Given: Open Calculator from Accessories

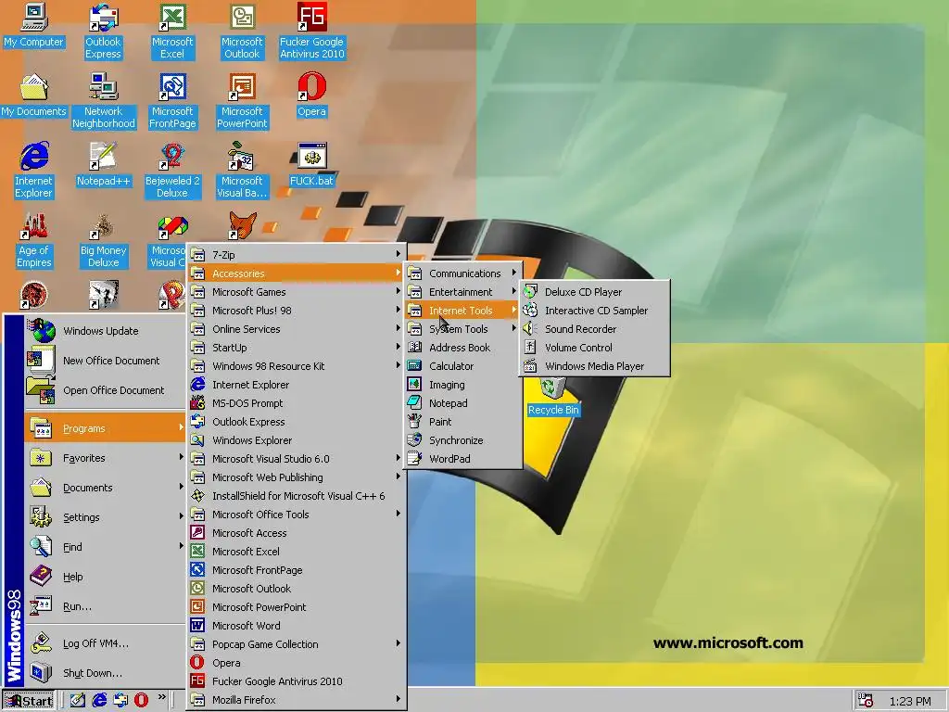Looking at the screenshot, I should 463,366.
